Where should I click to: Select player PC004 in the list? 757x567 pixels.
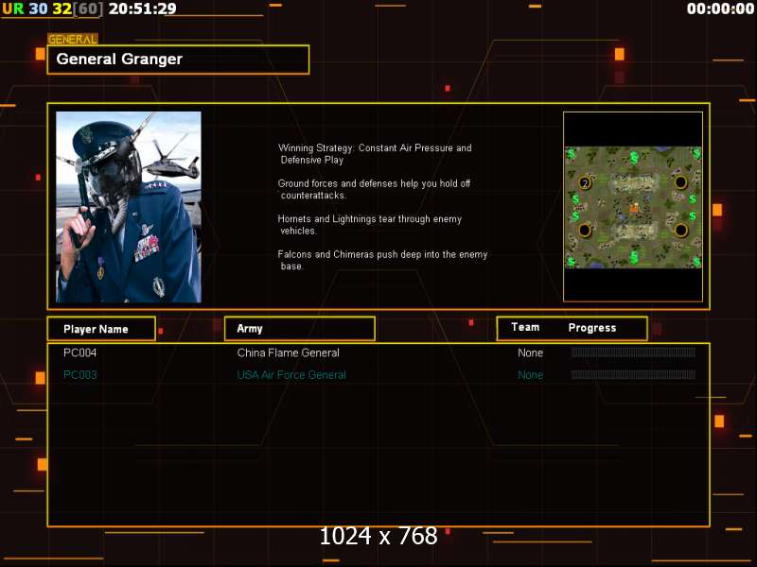(x=80, y=352)
